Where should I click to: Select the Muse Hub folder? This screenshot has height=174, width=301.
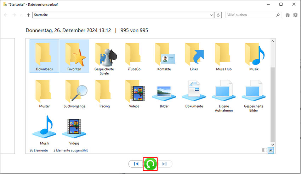point(224,56)
